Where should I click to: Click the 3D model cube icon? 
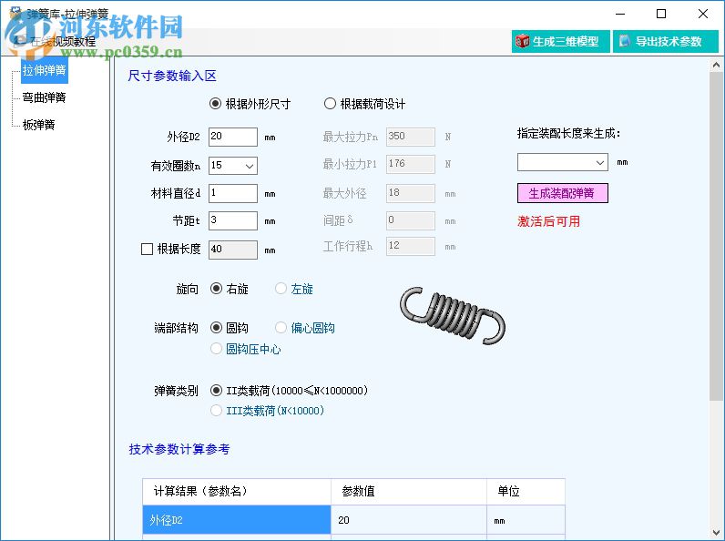[x=523, y=41]
